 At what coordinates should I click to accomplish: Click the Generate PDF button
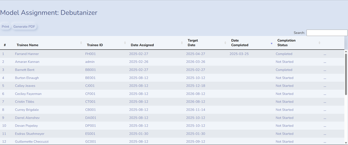24,26
